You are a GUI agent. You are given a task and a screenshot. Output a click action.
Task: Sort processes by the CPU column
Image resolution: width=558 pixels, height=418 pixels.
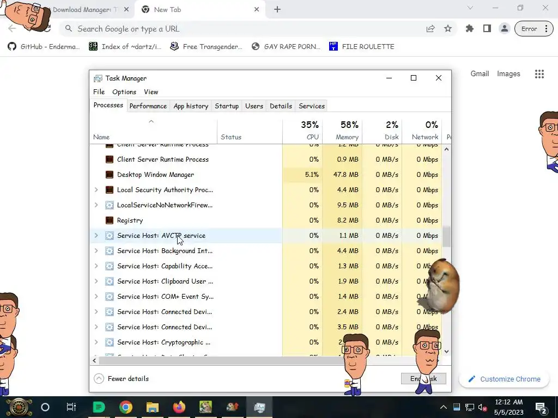(x=302, y=131)
